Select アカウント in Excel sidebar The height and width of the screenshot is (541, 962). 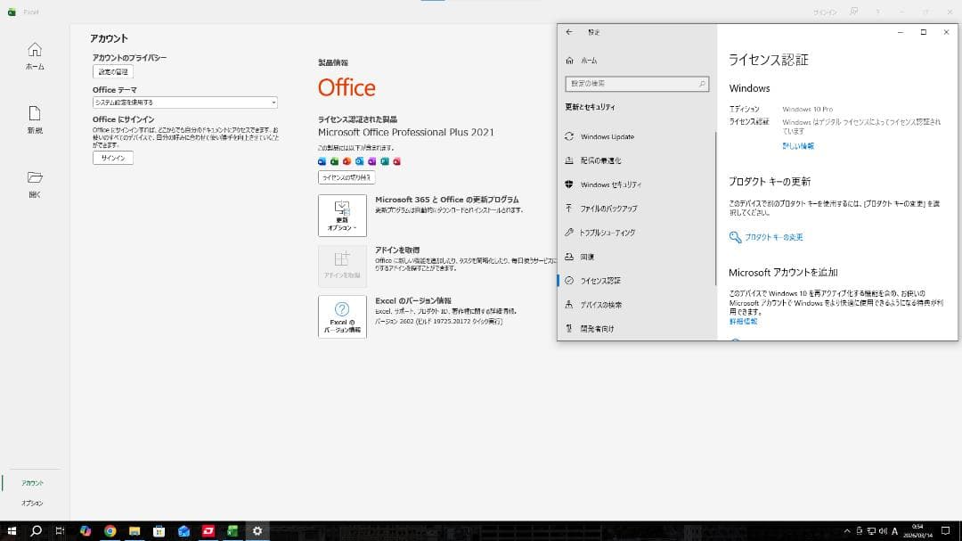33,483
